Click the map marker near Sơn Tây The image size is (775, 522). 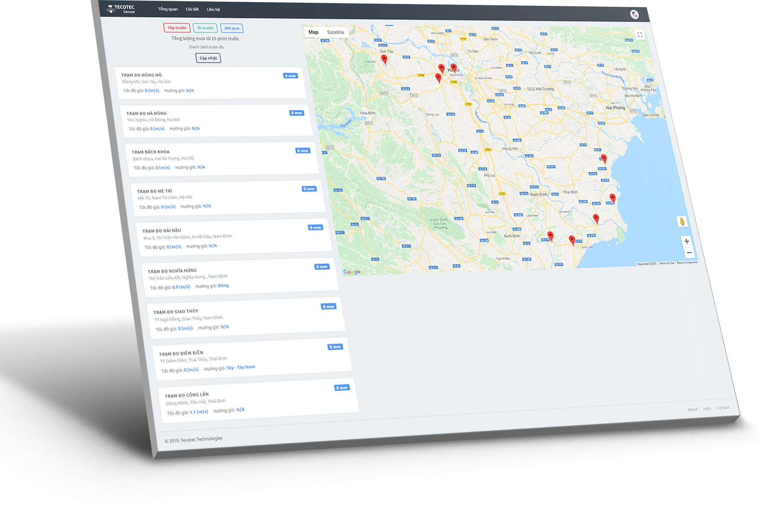pos(384,59)
